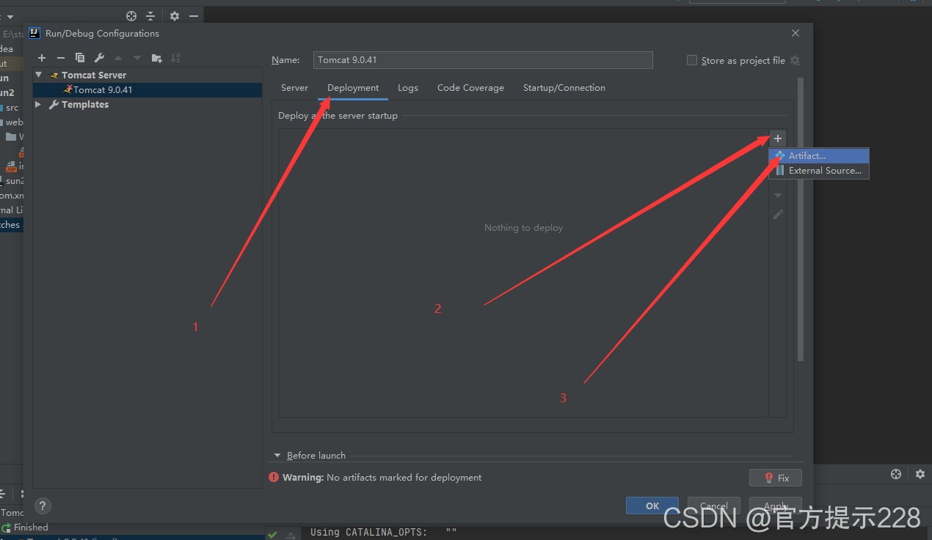This screenshot has height=540, width=932.
Task: Move configuration up arrow
Action: pos(118,58)
